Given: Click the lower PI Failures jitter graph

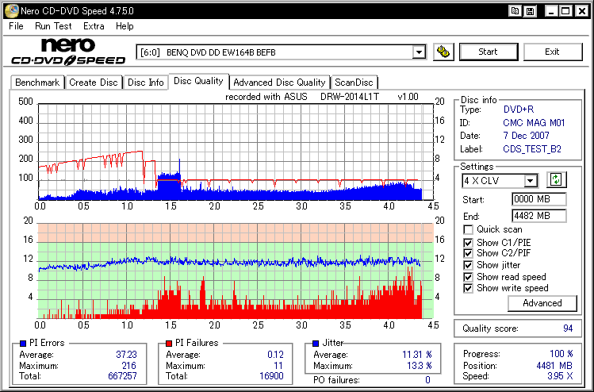Looking at the screenshot, I should (236, 271).
